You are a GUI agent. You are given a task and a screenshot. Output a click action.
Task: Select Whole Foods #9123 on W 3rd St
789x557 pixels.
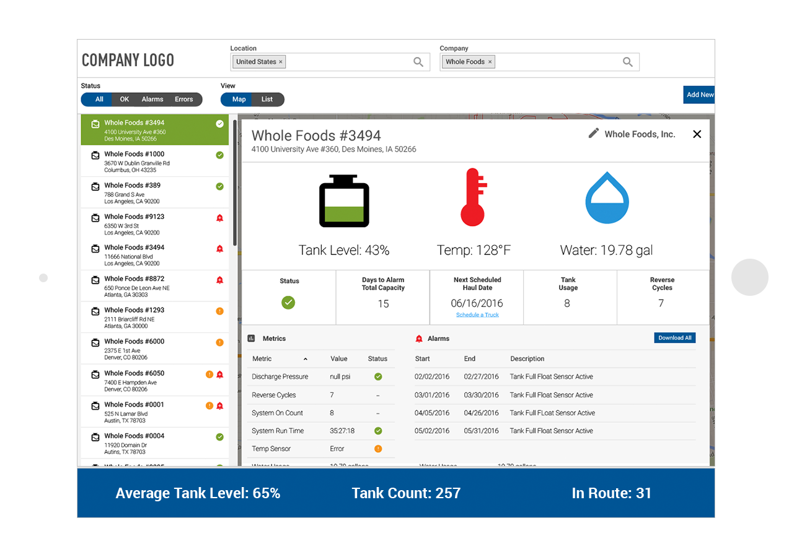pos(155,224)
